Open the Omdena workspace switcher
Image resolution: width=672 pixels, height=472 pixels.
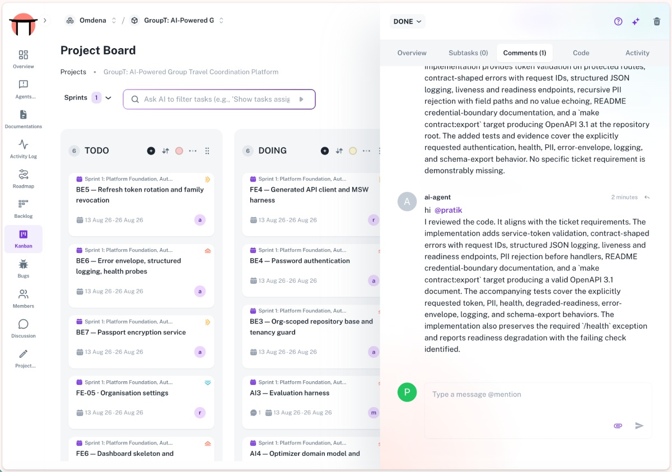pos(91,20)
